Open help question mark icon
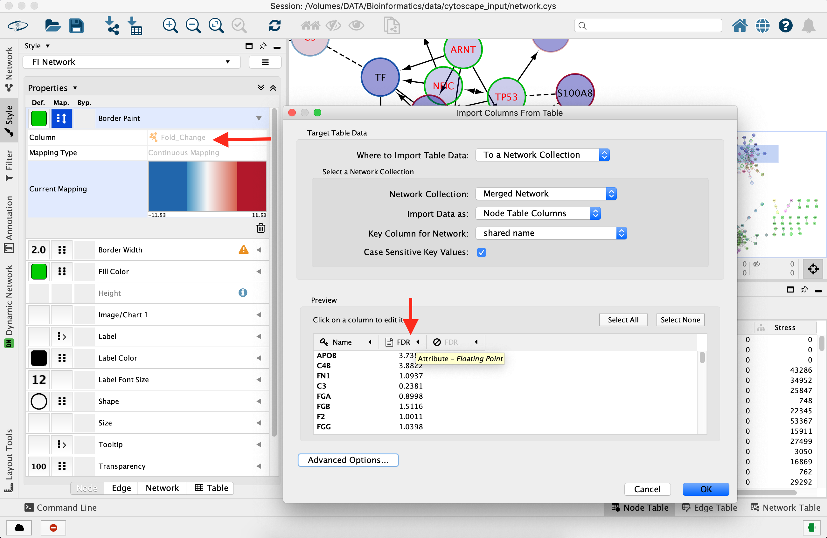827x538 pixels. pyautogui.click(x=785, y=25)
